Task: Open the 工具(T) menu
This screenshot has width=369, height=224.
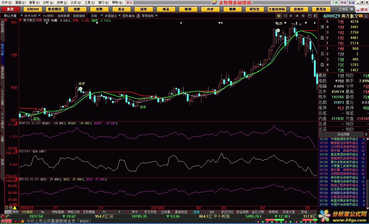Action: 90,3
